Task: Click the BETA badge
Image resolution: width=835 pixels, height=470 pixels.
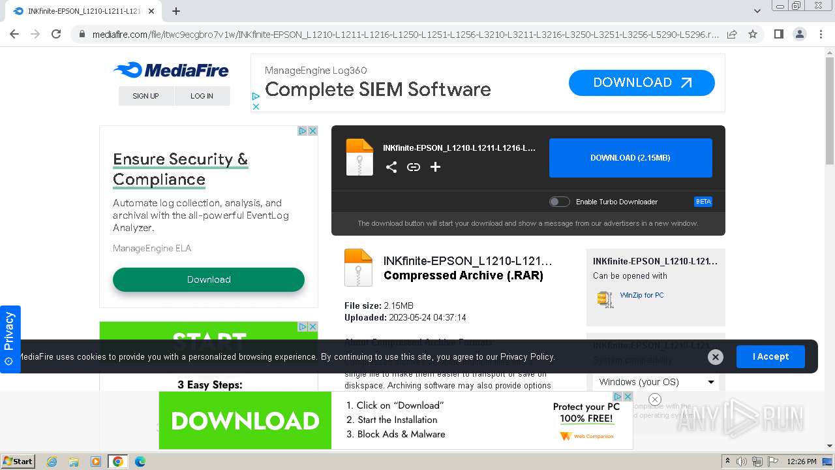Action: (703, 202)
